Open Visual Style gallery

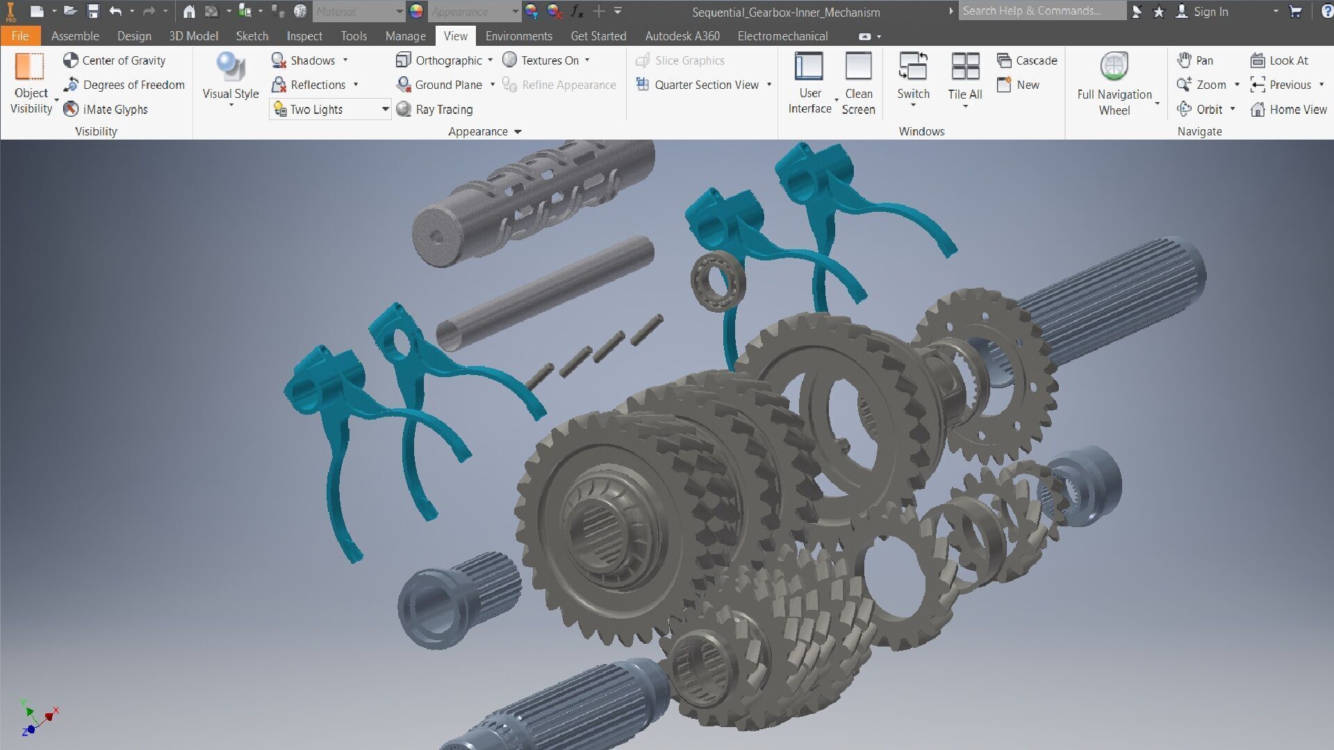point(231,80)
